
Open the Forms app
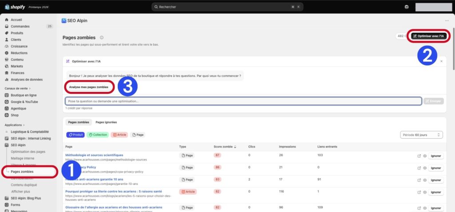pyautogui.click(x=16, y=205)
